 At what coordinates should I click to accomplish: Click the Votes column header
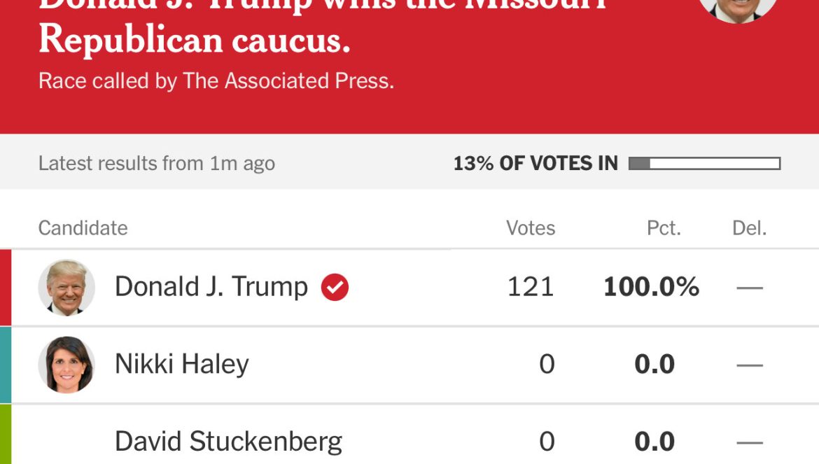tap(531, 228)
